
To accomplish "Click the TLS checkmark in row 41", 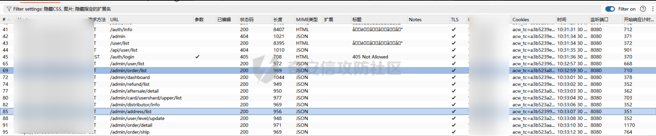I will [454, 30].
